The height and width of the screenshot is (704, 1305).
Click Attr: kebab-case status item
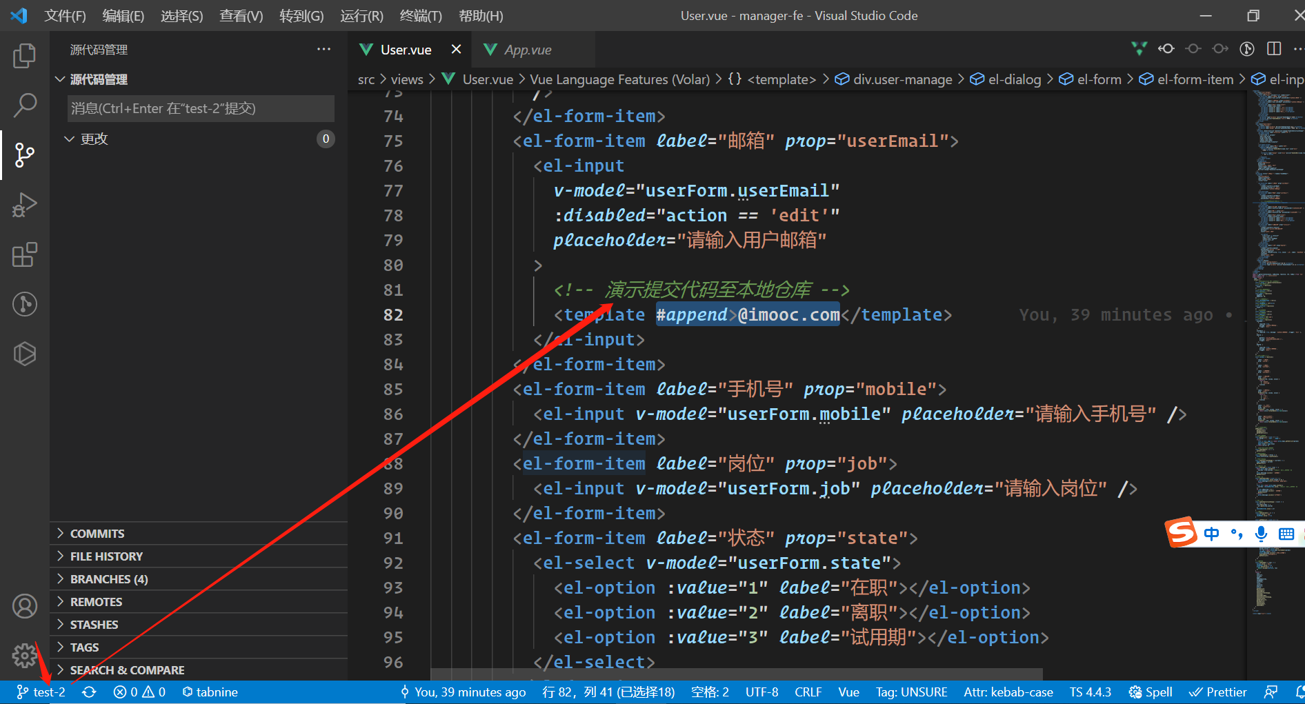pos(1008,692)
